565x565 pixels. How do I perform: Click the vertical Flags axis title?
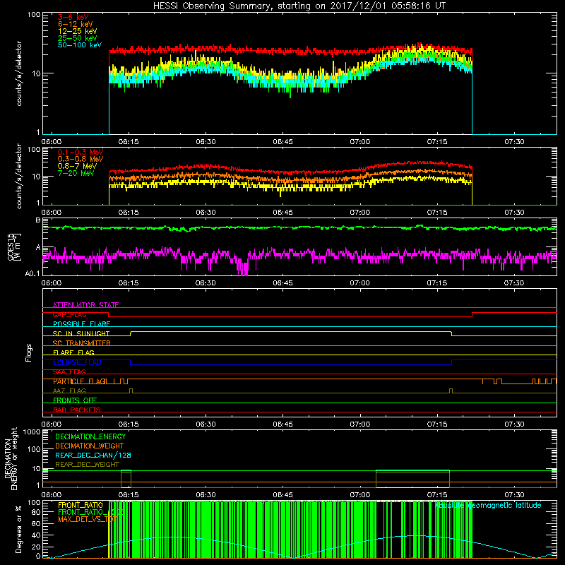tap(29, 353)
